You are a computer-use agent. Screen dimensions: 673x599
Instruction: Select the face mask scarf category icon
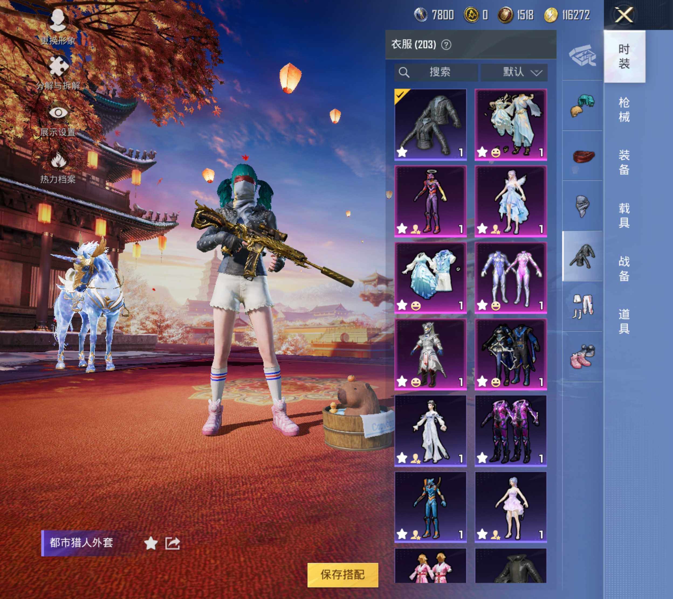coord(582,206)
